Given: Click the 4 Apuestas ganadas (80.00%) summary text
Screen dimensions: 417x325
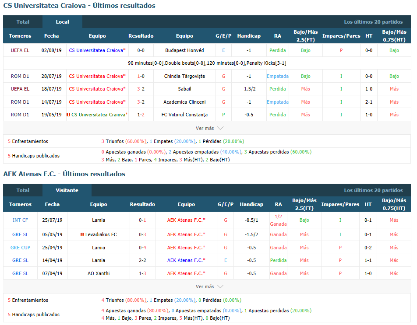Looking at the screenshot, I should 135,311.
